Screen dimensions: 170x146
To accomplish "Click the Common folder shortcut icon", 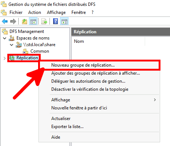I will tap(26, 51).
